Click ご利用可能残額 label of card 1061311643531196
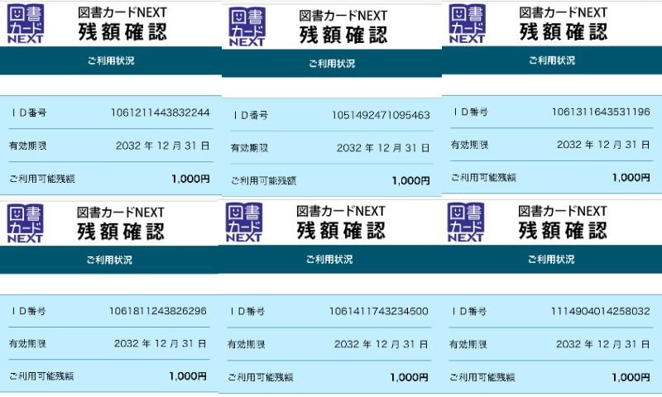 [483, 178]
